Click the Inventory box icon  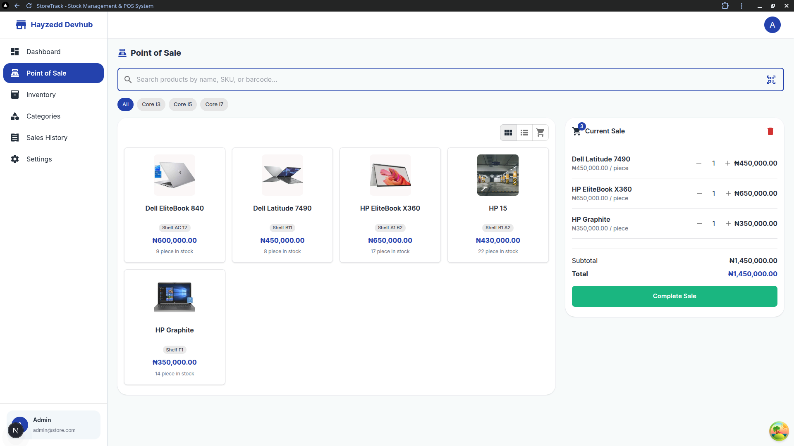coord(15,95)
